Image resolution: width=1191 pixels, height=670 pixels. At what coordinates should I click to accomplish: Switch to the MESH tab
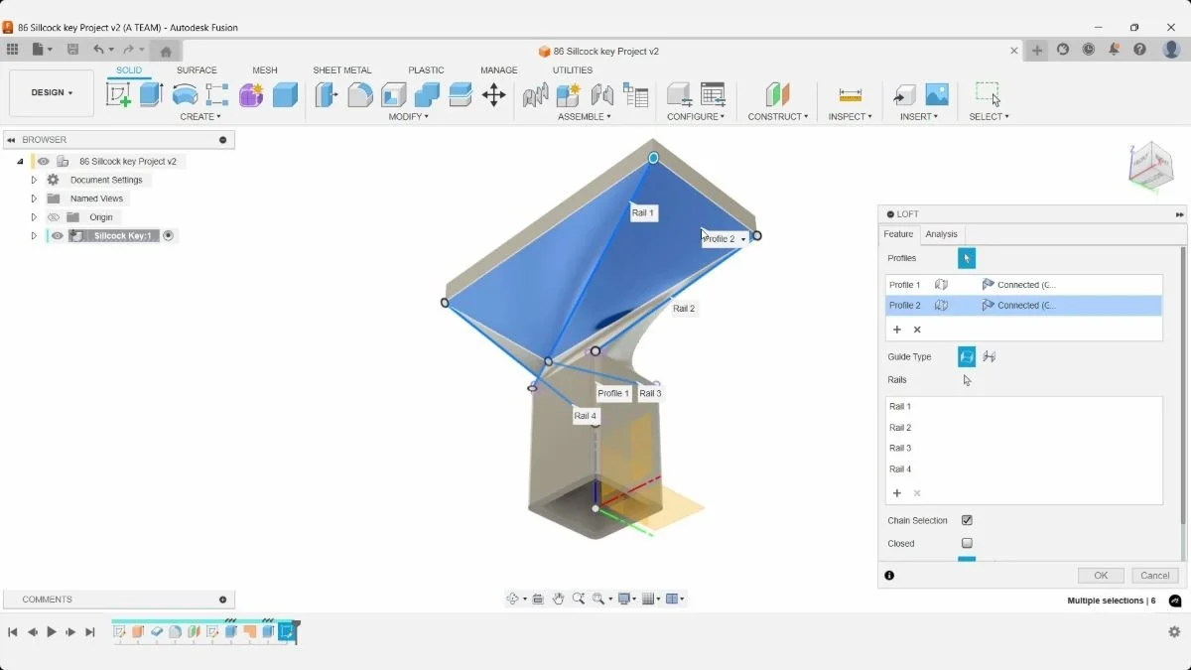coord(265,70)
